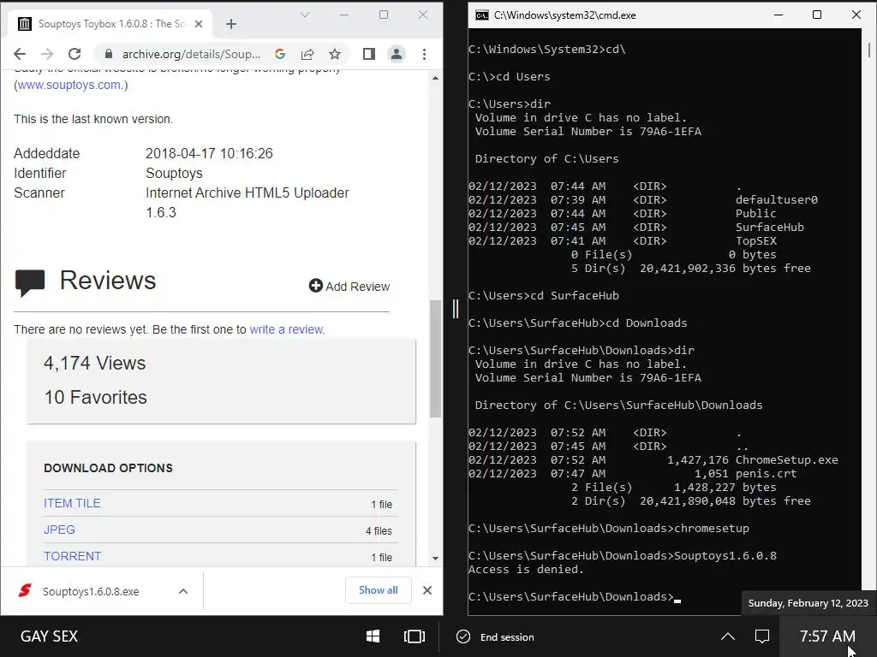Click the Reviews speech bubble icon
The image size is (877, 657).
coord(30,282)
